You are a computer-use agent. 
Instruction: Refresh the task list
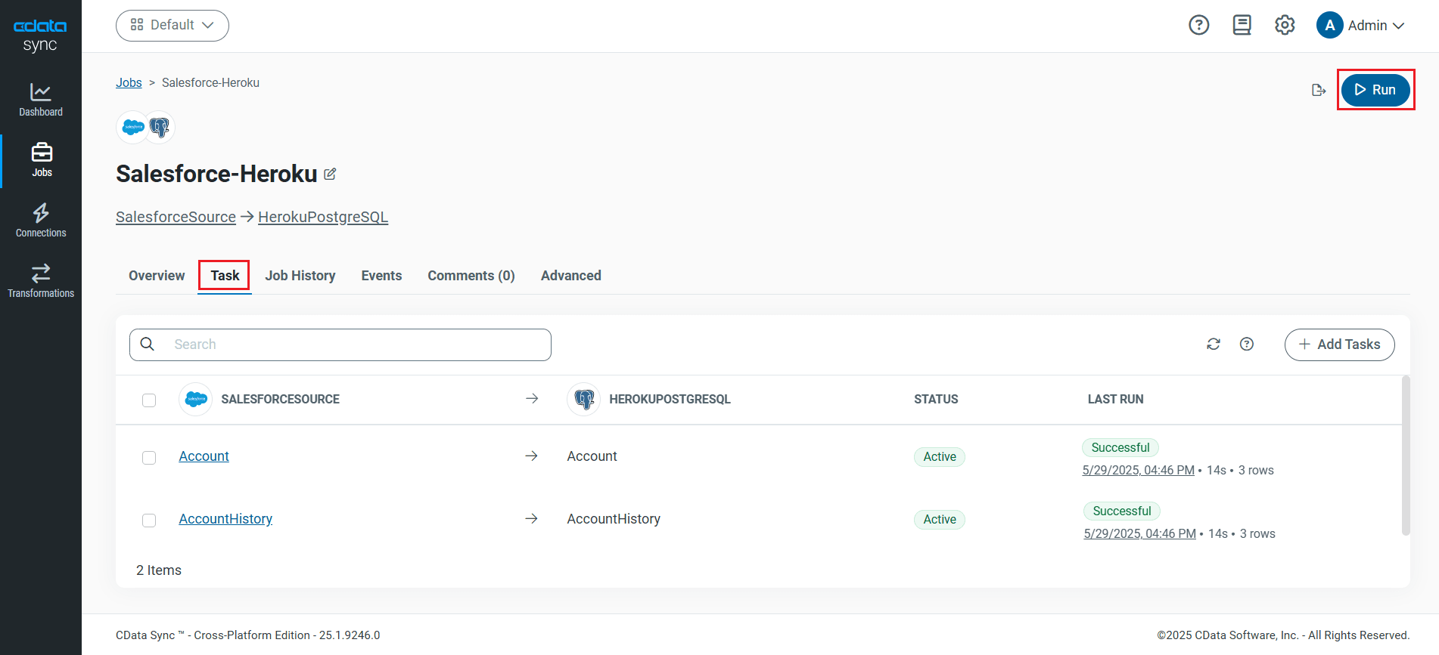(x=1214, y=344)
